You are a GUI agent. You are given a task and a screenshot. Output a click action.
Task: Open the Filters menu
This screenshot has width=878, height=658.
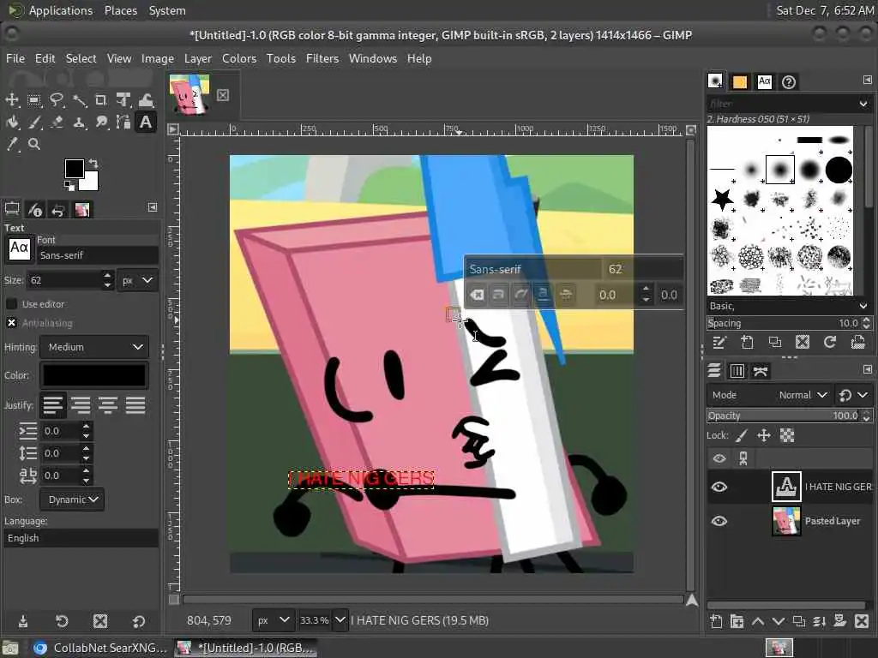pos(322,58)
